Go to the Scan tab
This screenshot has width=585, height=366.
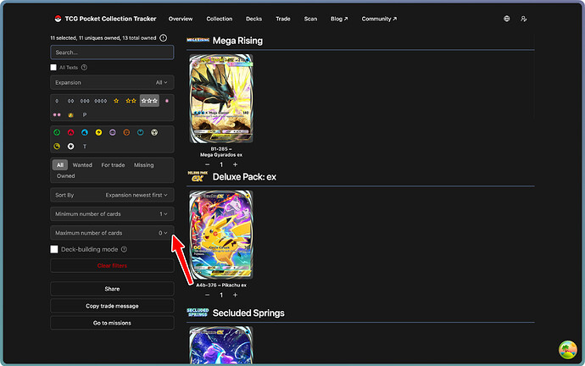coord(310,19)
